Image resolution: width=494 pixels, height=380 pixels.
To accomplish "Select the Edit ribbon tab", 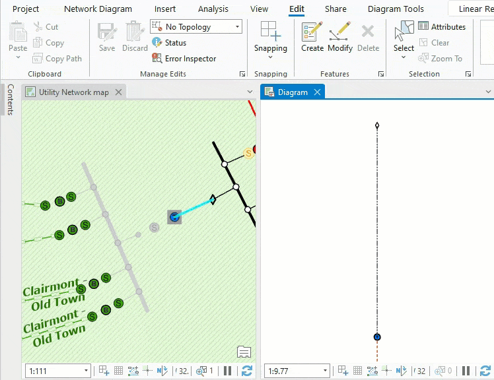I will click(x=297, y=9).
